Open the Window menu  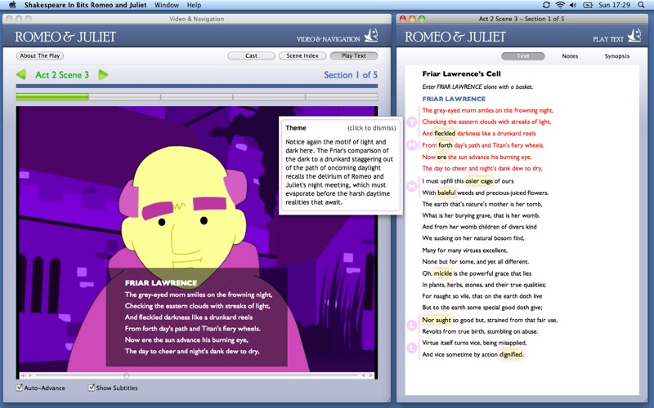click(166, 5)
